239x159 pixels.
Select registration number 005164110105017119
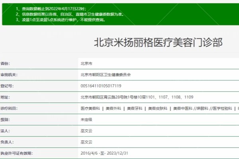click(101, 86)
